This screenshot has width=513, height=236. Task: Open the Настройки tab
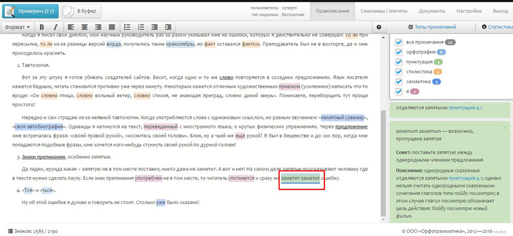tap(469, 11)
